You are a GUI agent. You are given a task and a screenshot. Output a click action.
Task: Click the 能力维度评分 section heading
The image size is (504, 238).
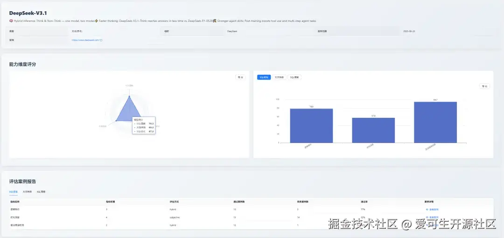point(22,64)
